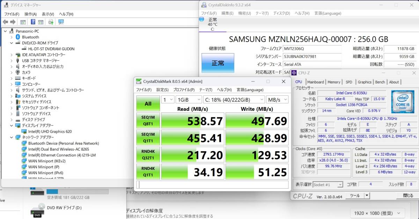Open テーマ(T) menu in CrystalDiskMark

pyautogui.click(x=205, y=90)
